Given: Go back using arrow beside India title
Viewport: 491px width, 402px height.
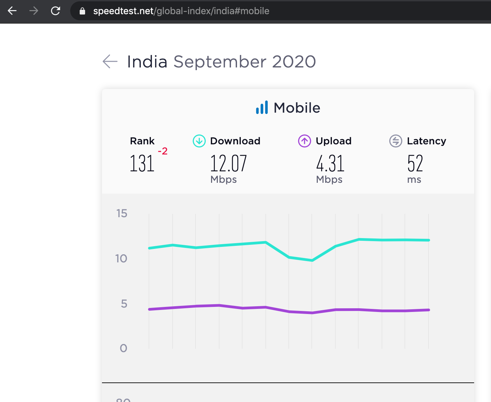Looking at the screenshot, I should 110,61.
